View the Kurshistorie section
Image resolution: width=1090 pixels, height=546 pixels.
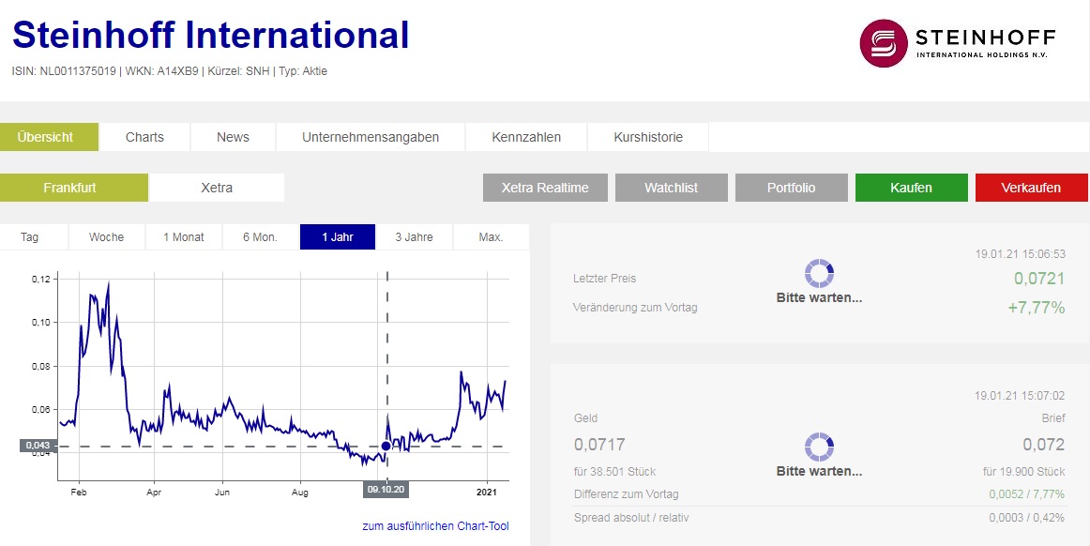pos(647,136)
